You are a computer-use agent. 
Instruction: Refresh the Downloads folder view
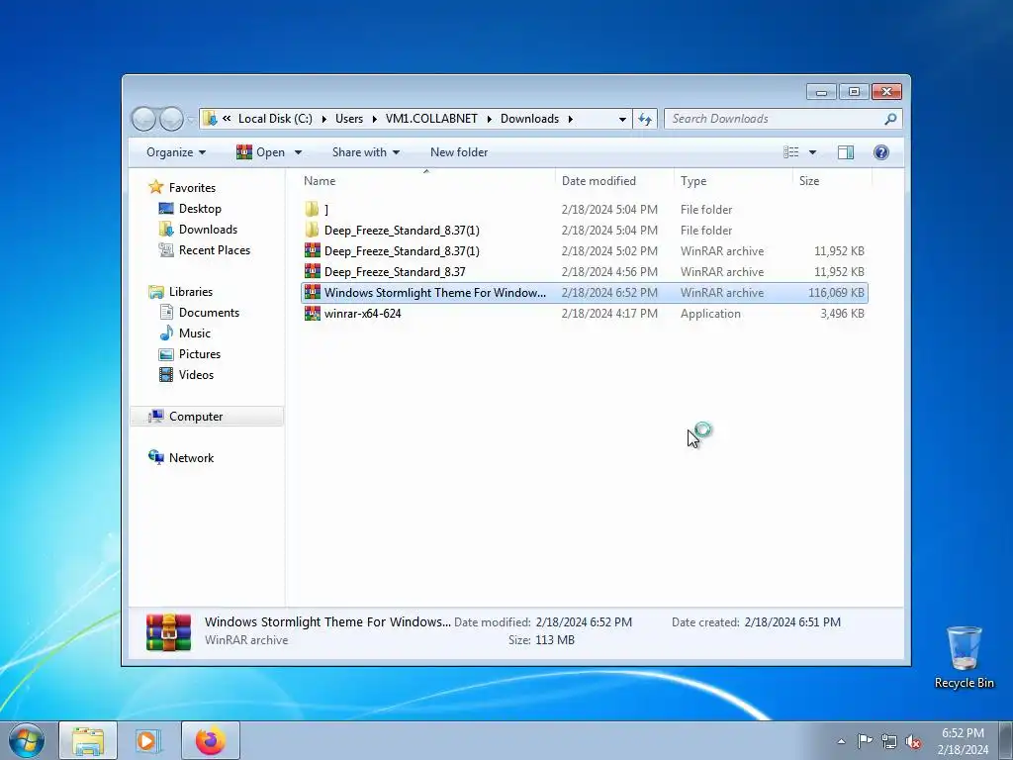(x=645, y=119)
